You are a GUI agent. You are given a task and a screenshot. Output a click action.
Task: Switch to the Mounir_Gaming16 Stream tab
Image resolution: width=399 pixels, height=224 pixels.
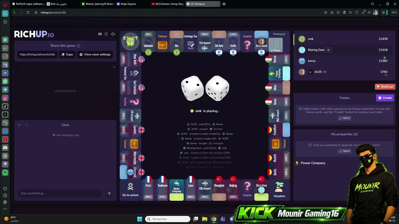(98, 4)
